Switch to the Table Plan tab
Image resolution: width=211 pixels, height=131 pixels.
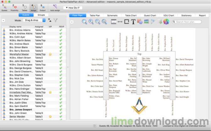coord(95,15)
